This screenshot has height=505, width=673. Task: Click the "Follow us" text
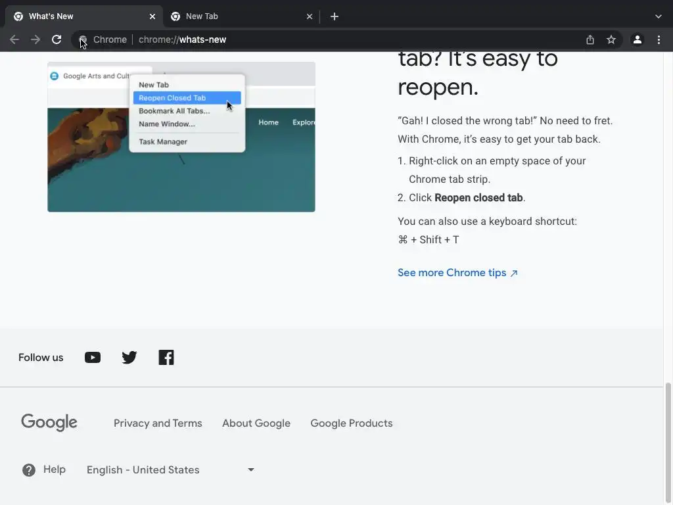tap(41, 357)
